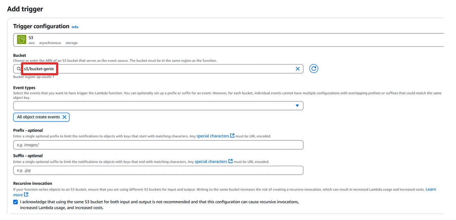This screenshot has height=220, width=456.
Task: Clear the bucket field with the X icon
Action: 297,69
